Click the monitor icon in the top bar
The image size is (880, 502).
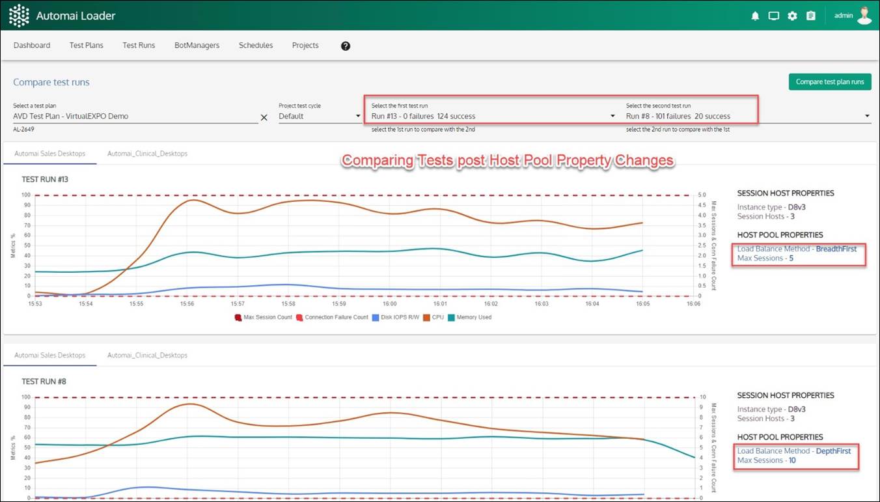(x=773, y=16)
